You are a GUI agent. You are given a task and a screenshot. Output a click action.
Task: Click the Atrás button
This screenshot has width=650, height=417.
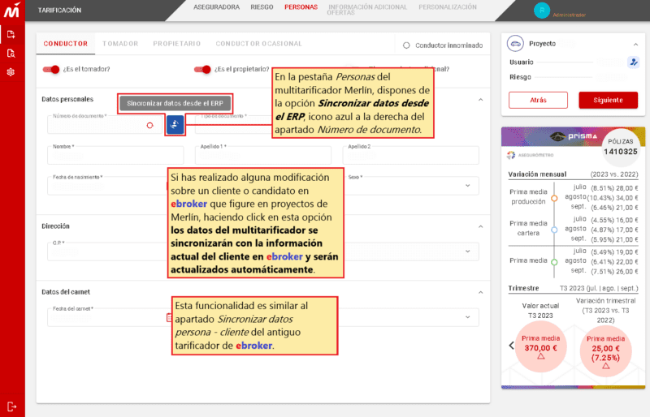(538, 101)
